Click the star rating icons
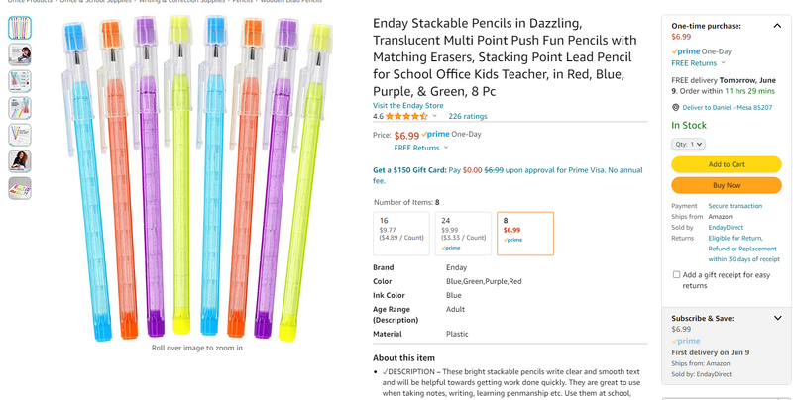Viewport: 793px width, 400px height. coord(406,116)
